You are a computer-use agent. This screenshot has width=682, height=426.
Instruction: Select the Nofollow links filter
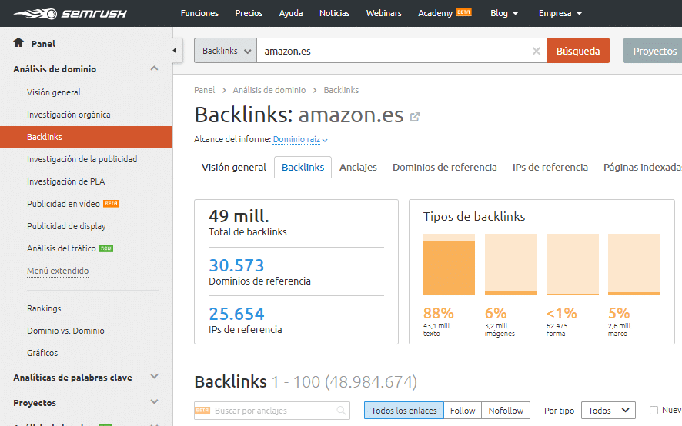[506, 411]
